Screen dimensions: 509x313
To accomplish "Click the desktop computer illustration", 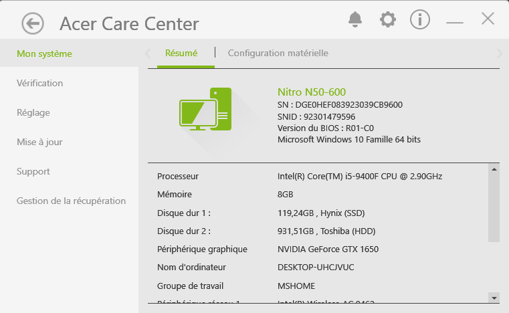I will pos(205,110).
